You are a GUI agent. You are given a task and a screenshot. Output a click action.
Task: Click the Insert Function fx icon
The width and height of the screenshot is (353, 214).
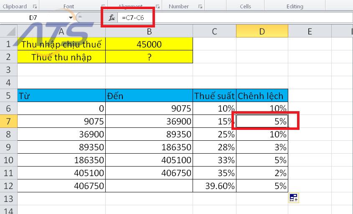pyautogui.click(x=112, y=17)
